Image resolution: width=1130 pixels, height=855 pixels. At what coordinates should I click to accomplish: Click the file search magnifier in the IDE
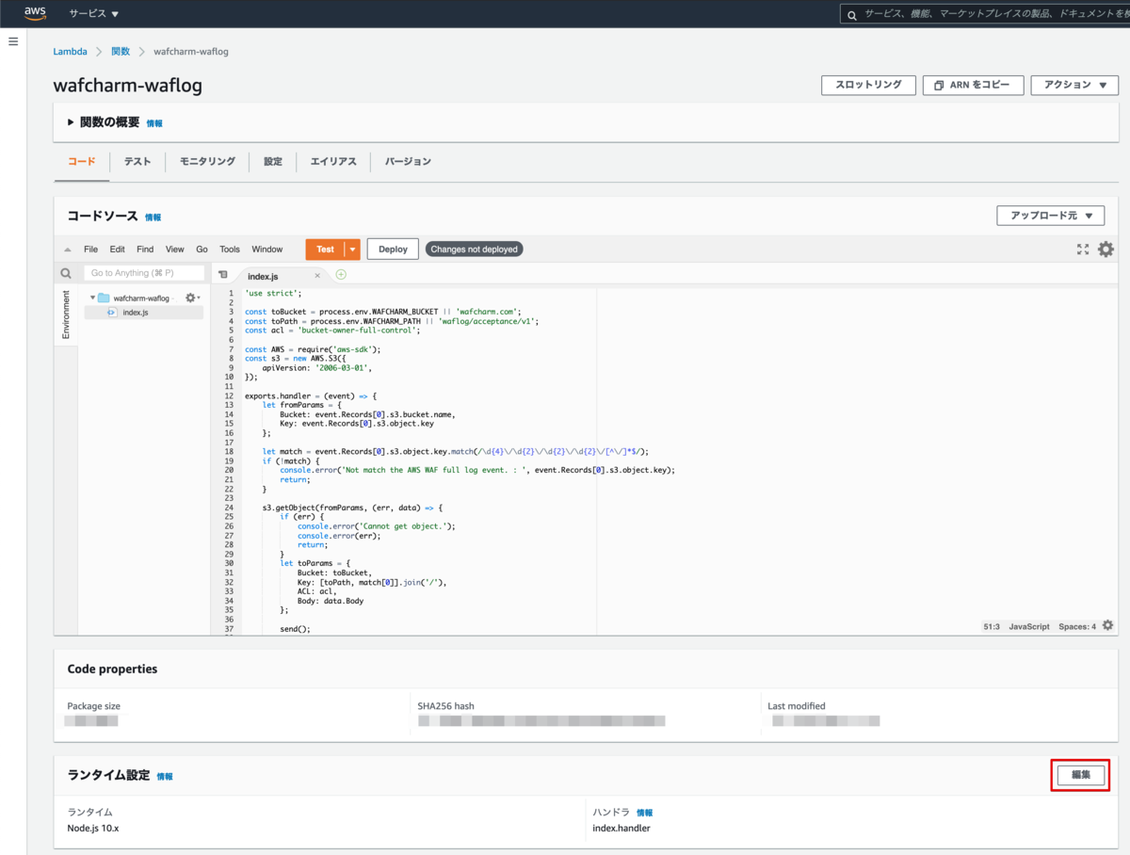pos(66,274)
